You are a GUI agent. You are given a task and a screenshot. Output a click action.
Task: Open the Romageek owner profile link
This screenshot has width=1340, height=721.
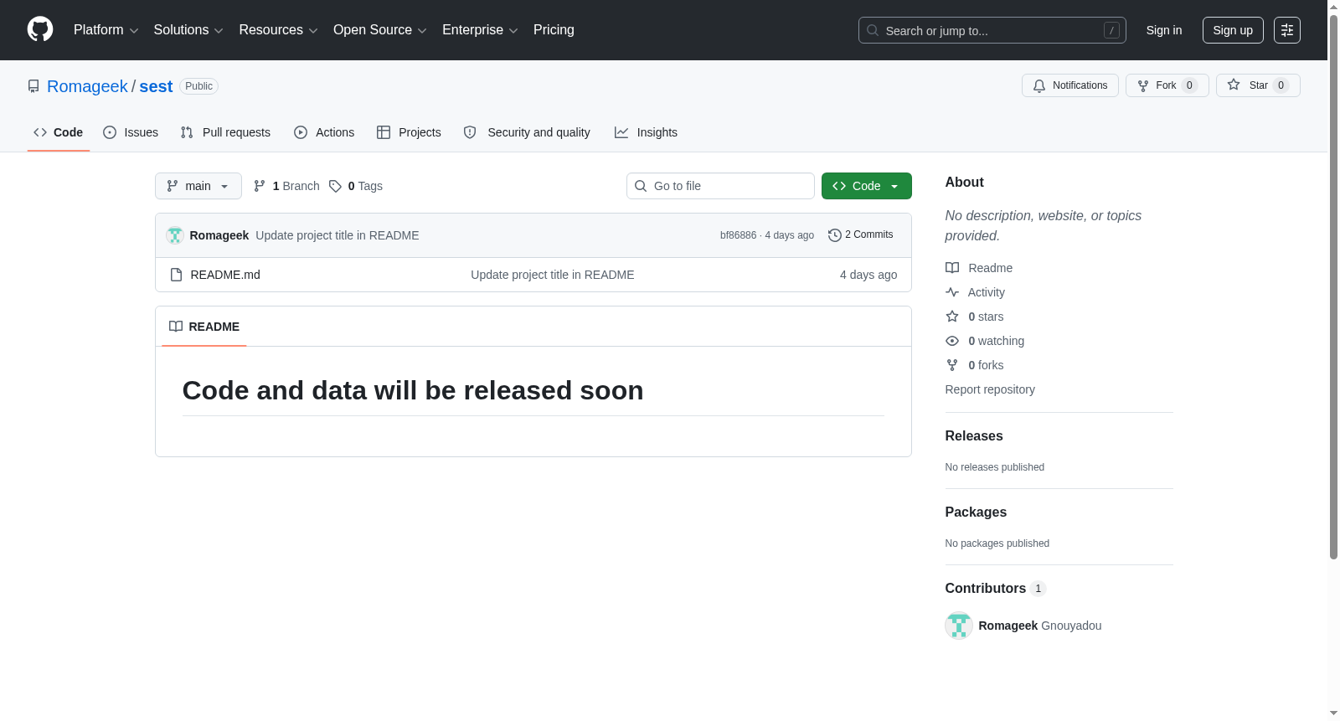coord(87,86)
